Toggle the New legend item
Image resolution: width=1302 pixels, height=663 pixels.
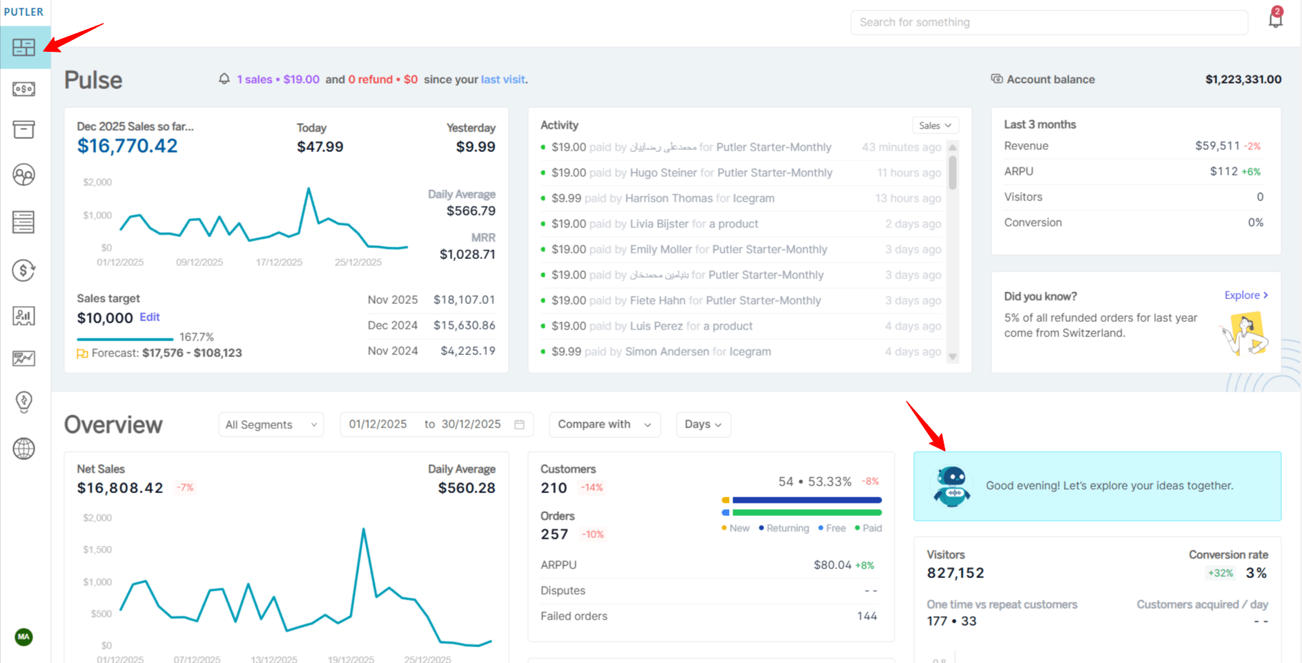(x=736, y=528)
